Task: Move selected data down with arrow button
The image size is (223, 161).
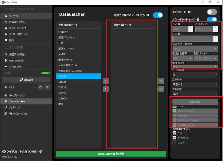Action: tap(161, 89)
